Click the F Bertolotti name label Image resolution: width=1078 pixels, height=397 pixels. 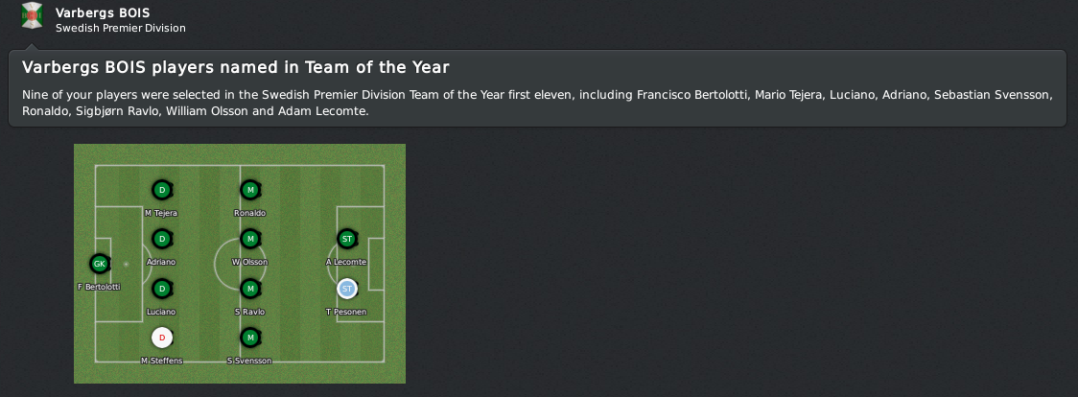(x=99, y=287)
